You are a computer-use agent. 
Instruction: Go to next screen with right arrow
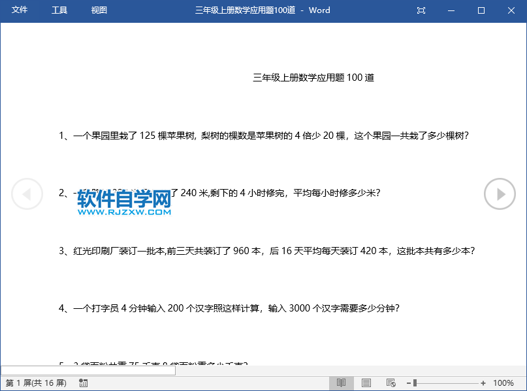pos(500,194)
